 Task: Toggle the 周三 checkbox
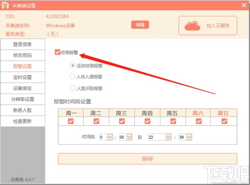coord(122,121)
